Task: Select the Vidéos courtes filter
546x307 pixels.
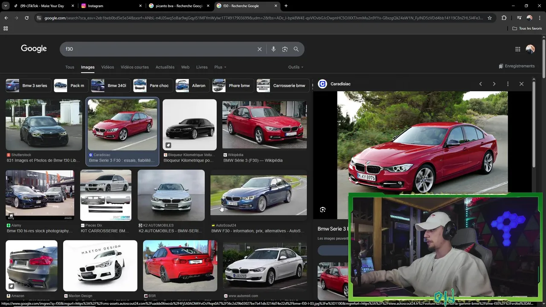Action: pos(135,67)
